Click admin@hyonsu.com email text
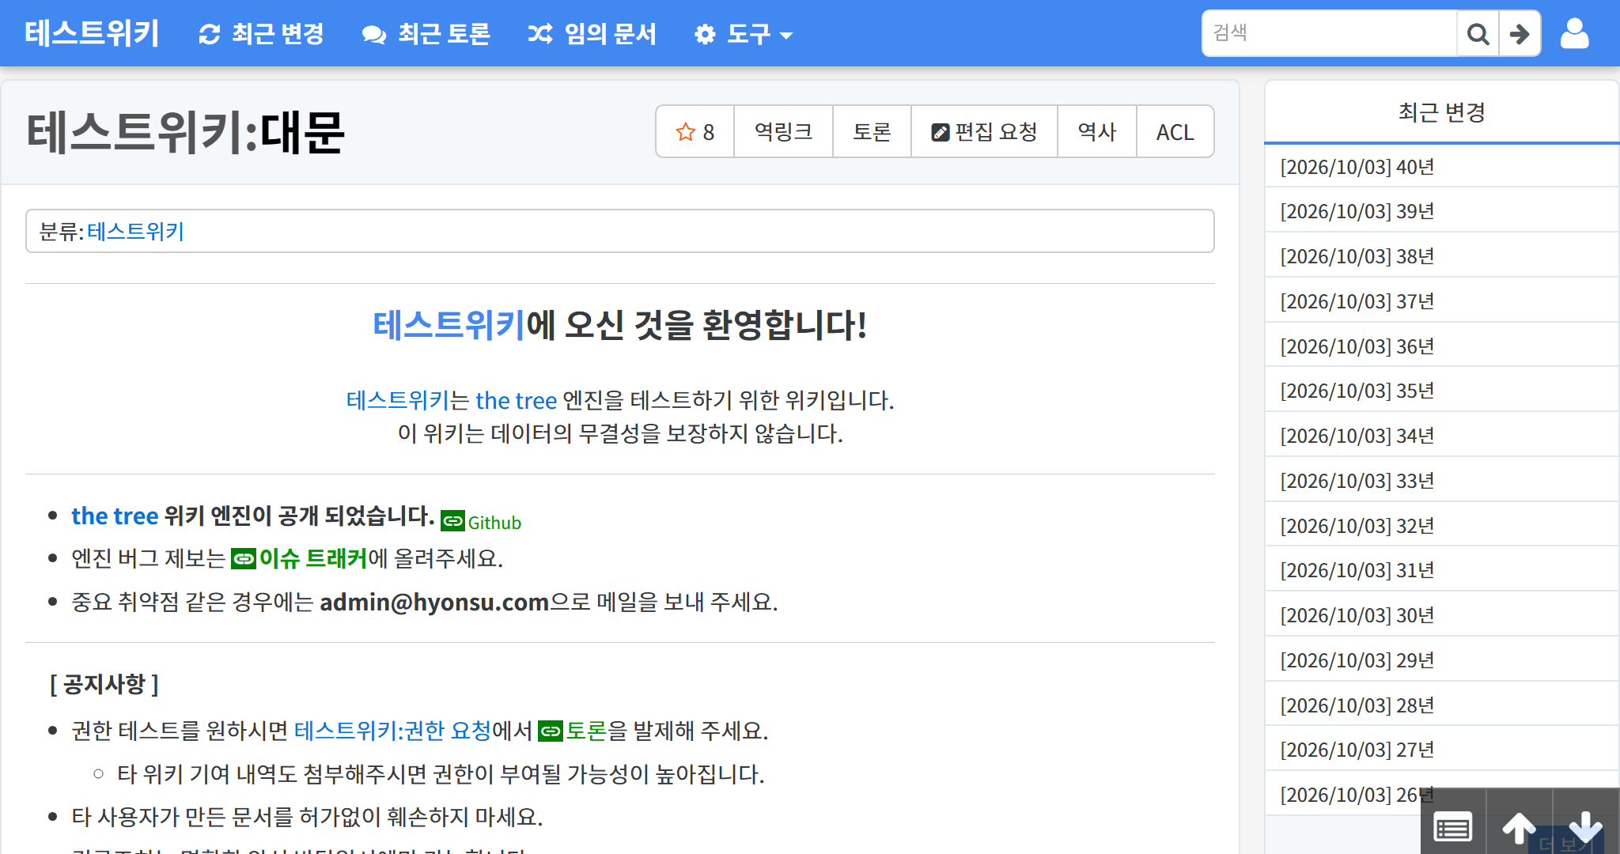1620x854 pixels. coord(434,602)
